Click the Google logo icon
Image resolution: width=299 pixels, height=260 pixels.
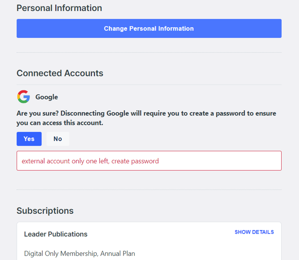[x=24, y=97]
